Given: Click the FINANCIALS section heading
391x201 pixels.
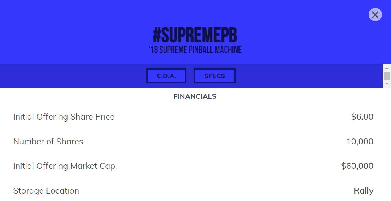Looking at the screenshot, I should point(195,96).
